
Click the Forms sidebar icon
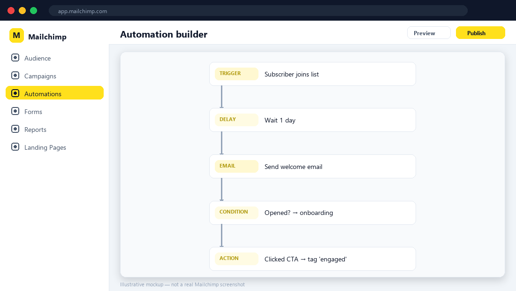(x=15, y=111)
